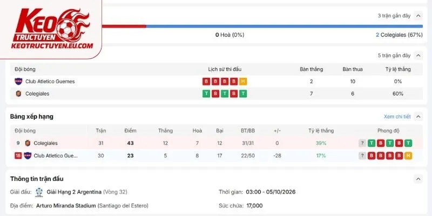Select 'Club Atletico Gue...' name in standings
The width and height of the screenshot is (432, 216).
coord(56,156)
